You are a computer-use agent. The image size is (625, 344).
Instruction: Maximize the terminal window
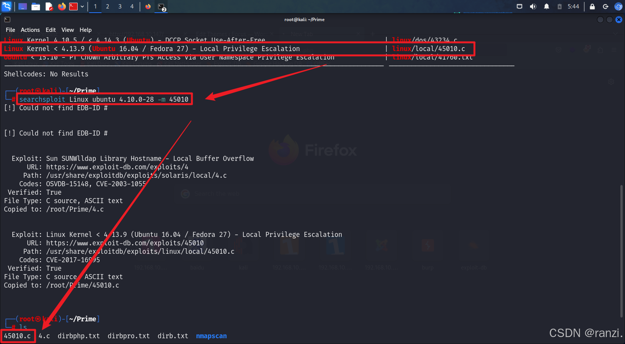(610, 20)
